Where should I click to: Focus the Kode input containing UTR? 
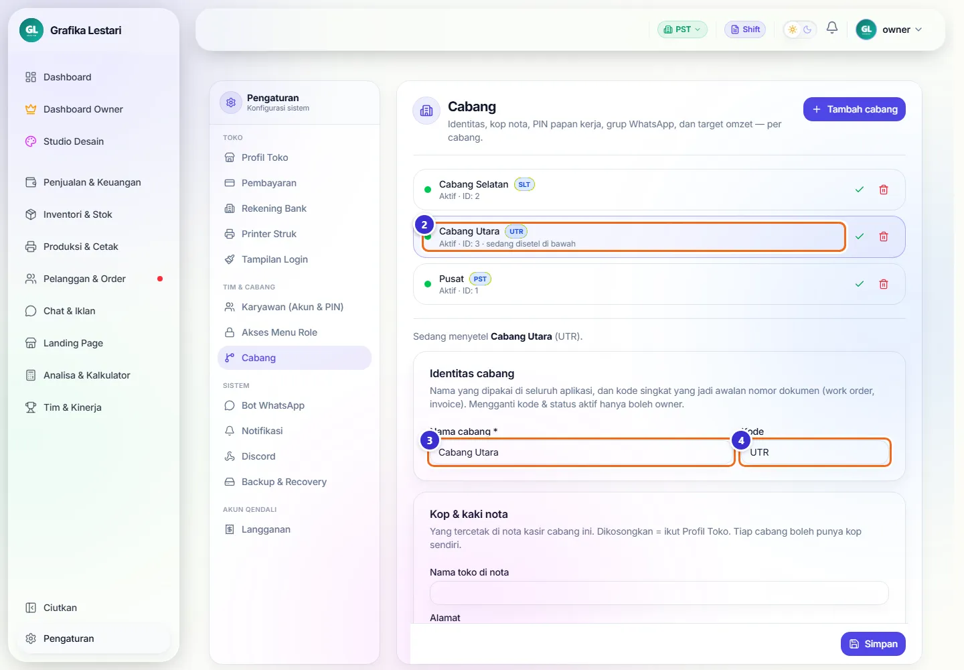point(815,452)
